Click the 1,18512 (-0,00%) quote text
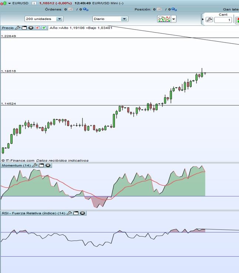This screenshot has height=273, width=239. pyautogui.click(x=55, y=3)
